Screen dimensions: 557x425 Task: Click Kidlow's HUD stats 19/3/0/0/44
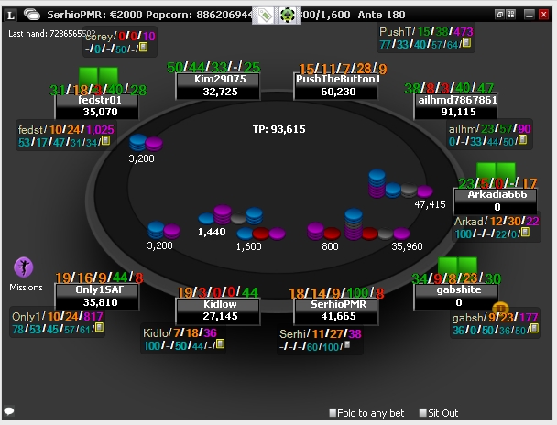pos(217,292)
